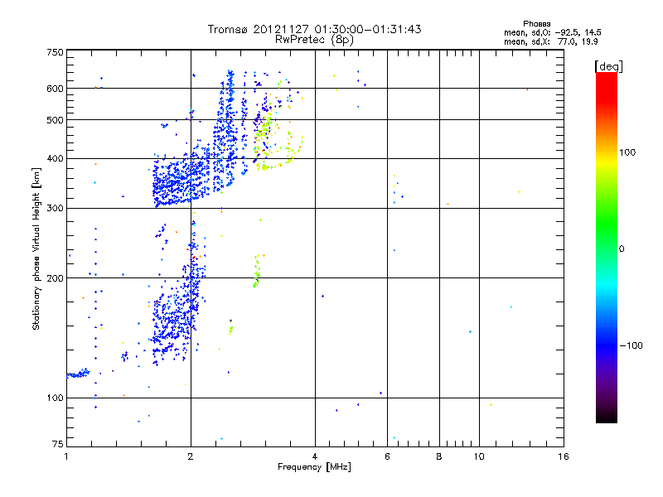
Task: Click the '-100' colorbar tick label
Action: click(631, 345)
